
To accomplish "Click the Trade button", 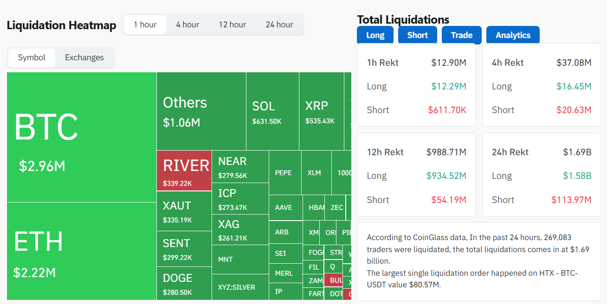I will point(461,35).
